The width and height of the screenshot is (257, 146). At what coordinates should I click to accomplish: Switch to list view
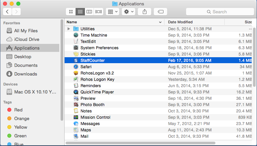pos(80,12)
